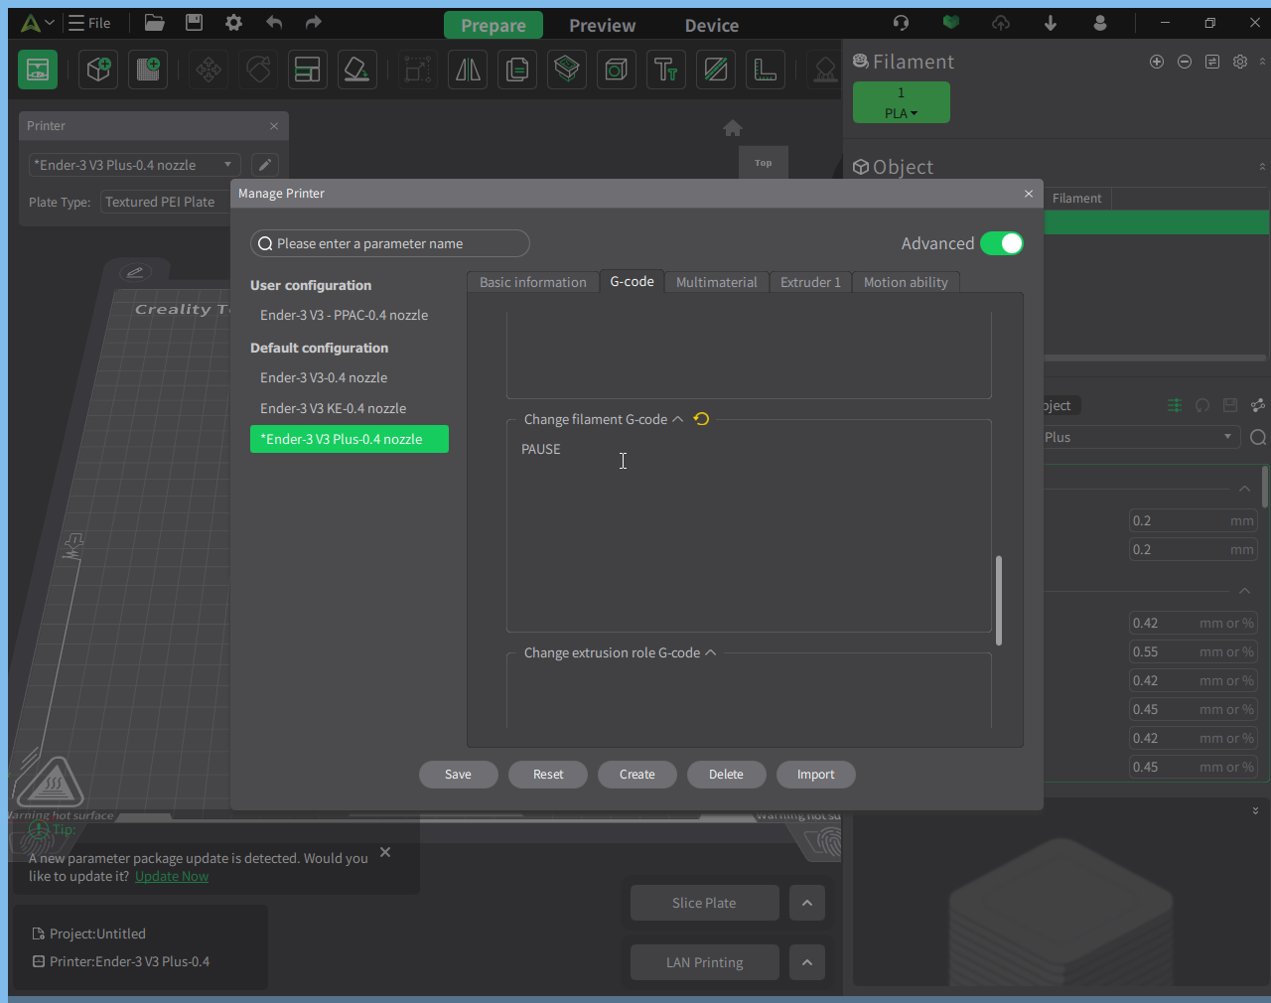Screen dimensions: 1271x1003
Task: Open the Extruder 1 tab
Action: coord(810,282)
